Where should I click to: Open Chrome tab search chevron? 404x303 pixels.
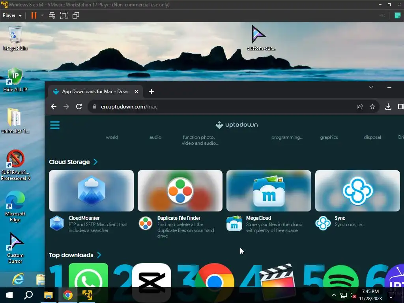click(371, 87)
